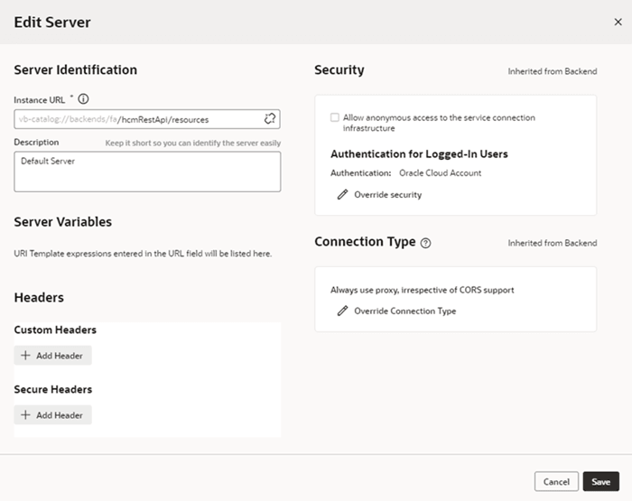Select the Override Connection Type link text
Viewport: 632px width, 501px height.
404,311
